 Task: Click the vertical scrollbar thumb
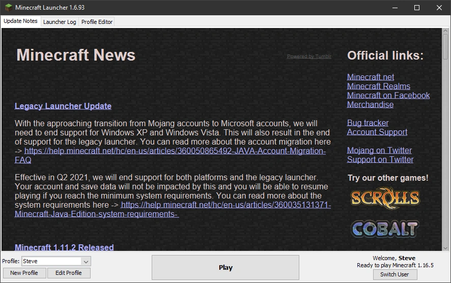point(445,47)
